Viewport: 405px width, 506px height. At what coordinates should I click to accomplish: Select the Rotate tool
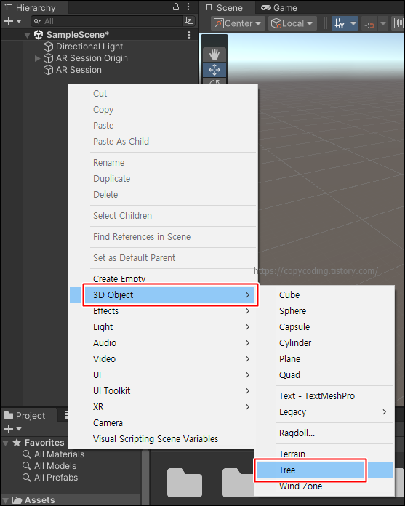pyautogui.click(x=214, y=81)
